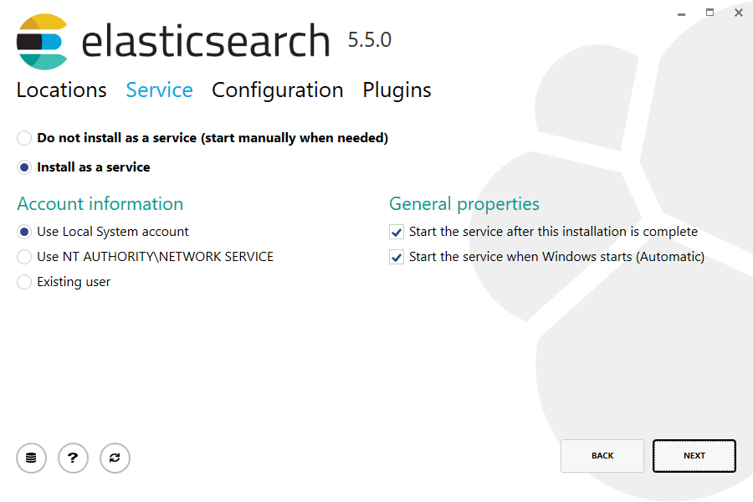Select Use Local System account
753x502 pixels.
click(24, 232)
